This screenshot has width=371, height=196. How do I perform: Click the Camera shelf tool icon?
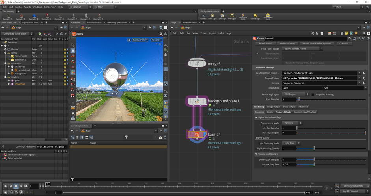click(x=203, y=15)
